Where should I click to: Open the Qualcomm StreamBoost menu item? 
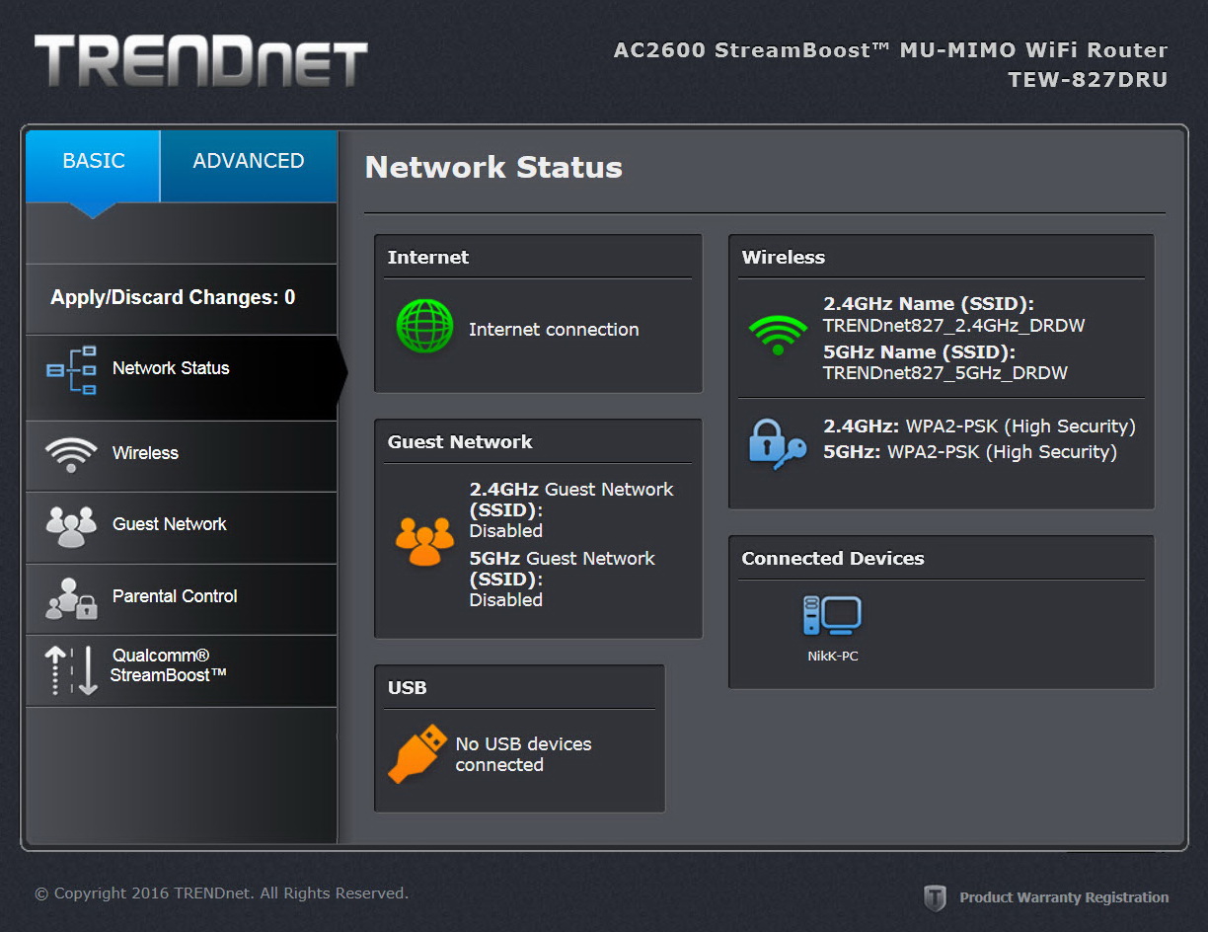(182, 670)
